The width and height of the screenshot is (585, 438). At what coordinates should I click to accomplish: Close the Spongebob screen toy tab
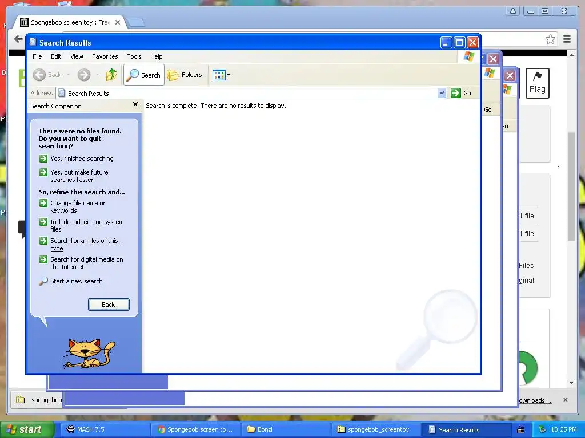pos(118,22)
